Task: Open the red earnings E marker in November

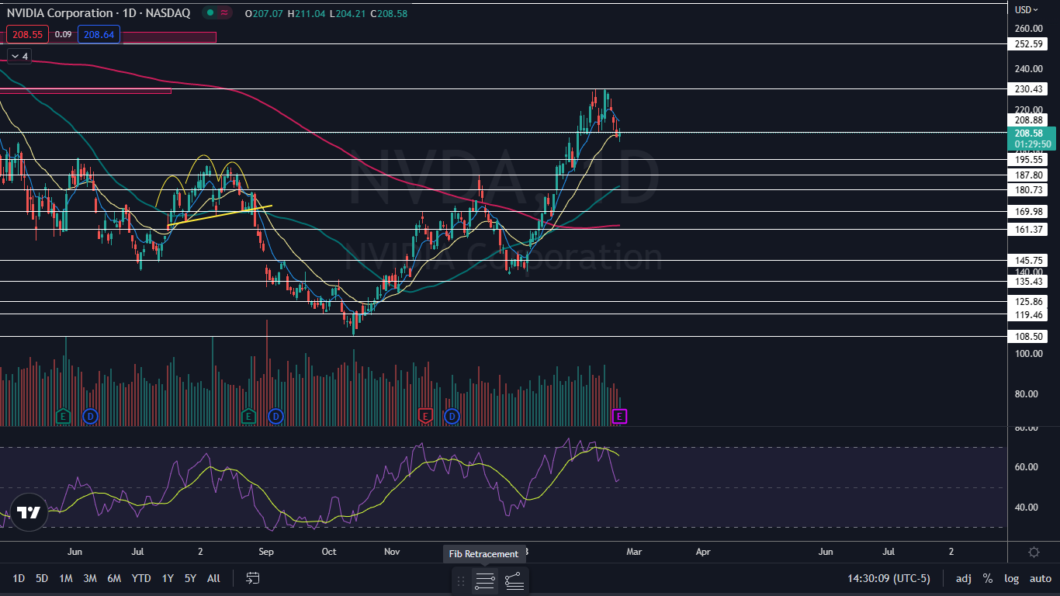Action: (x=424, y=417)
